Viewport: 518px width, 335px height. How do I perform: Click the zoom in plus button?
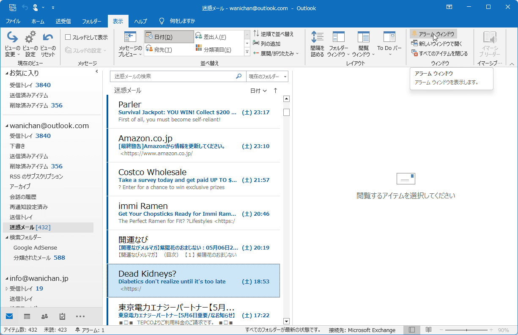tap(491, 330)
